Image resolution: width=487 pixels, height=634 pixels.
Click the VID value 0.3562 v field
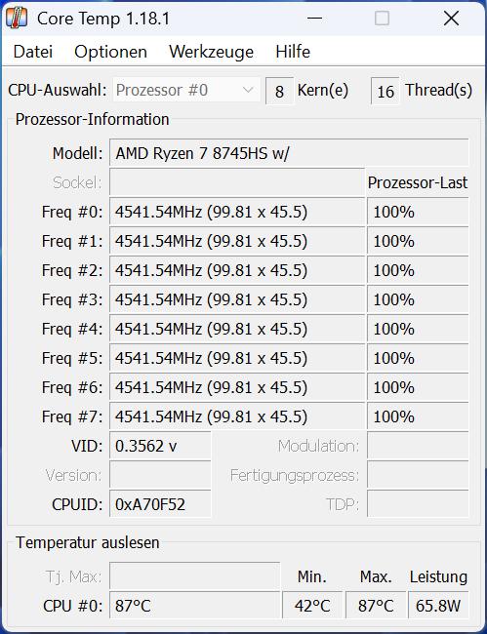pos(160,446)
